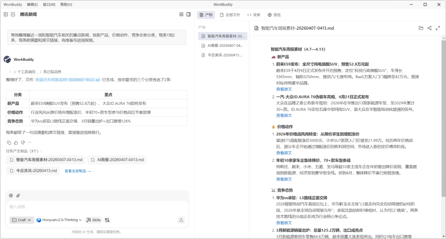Open artifact chip 今日资讯-20260413.md
446x239 pixels.
[33, 171]
